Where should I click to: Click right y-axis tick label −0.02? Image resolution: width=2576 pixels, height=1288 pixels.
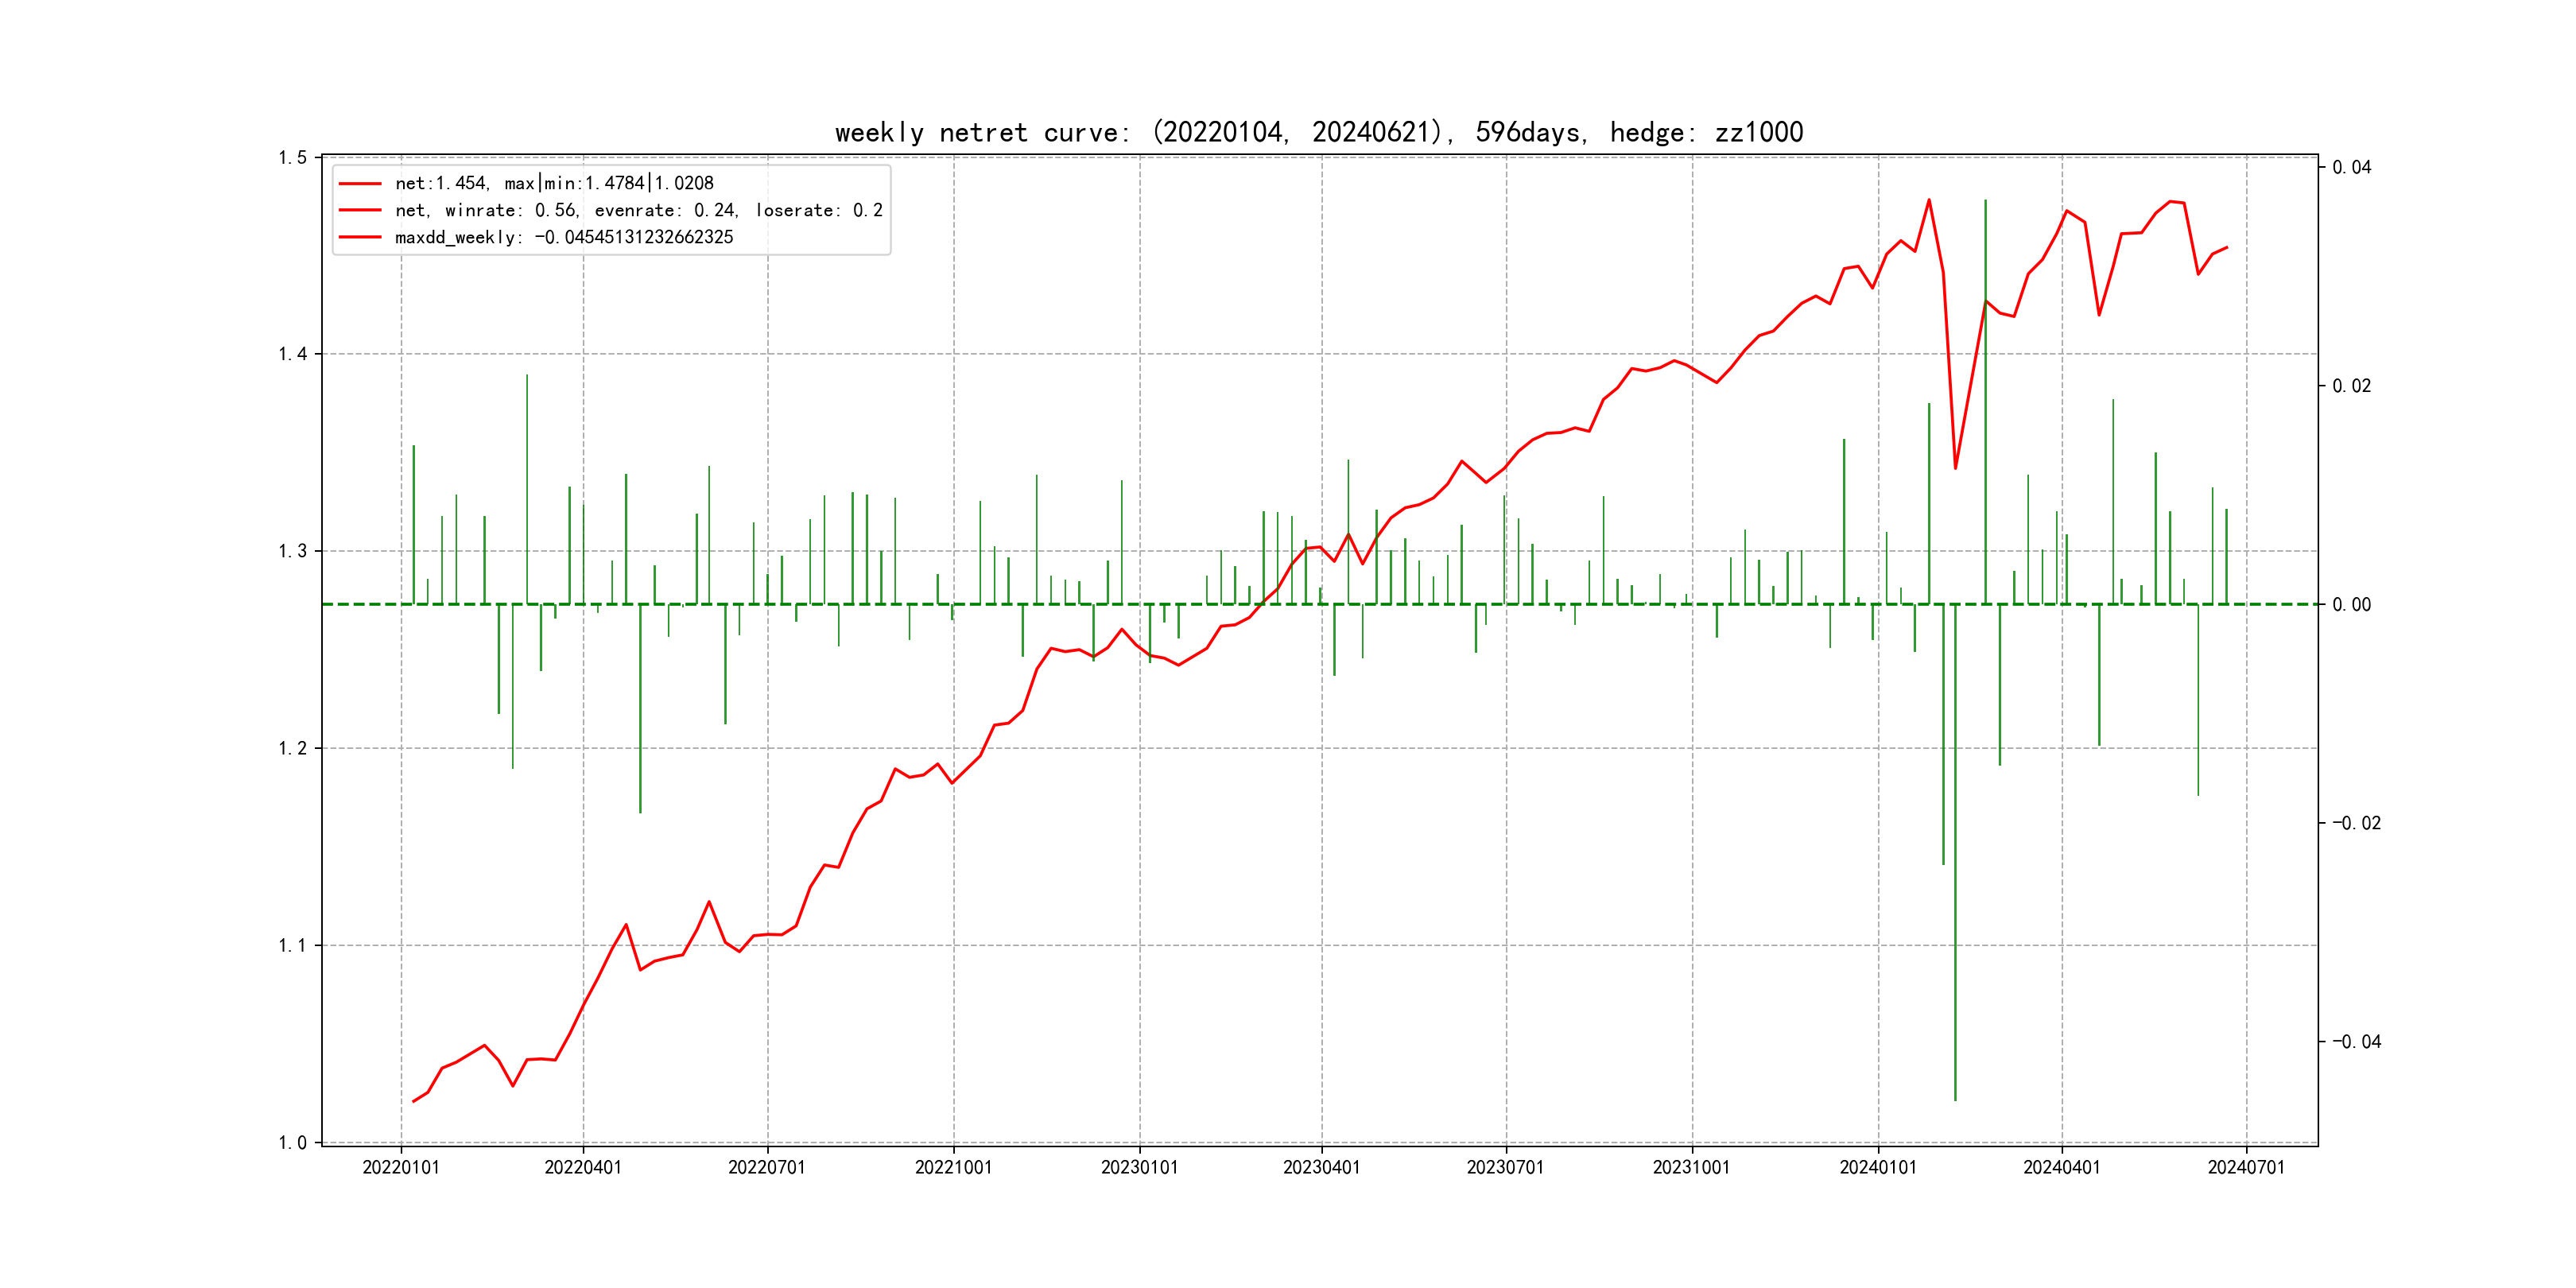tap(2356, 823)
